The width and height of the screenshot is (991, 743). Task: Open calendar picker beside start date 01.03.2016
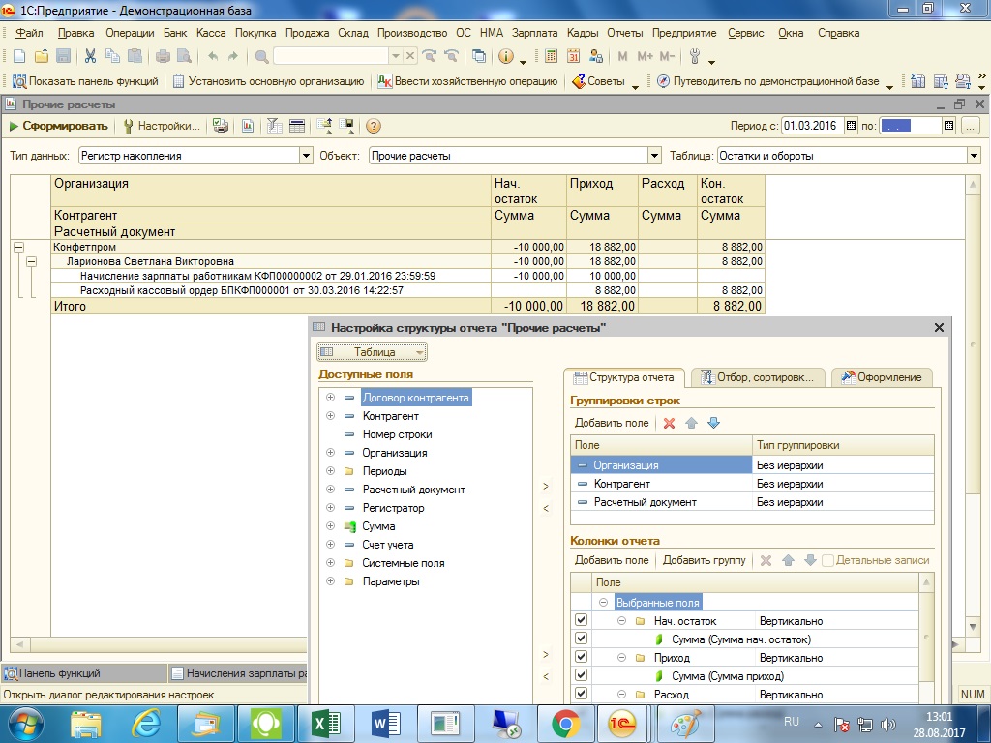[851, 126]
